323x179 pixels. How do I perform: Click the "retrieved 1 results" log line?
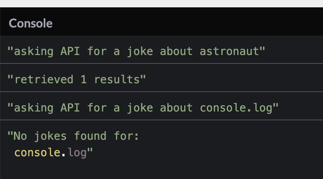click(x=76, y=79)
